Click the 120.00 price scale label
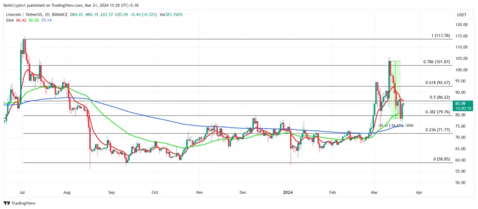Viewport: 478px width, 209px height. point(462,25)
